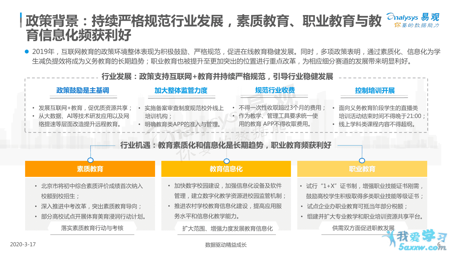Click the footer 数据驱动精益成长
Screen dimensions: 452x254
click(226, 245)
